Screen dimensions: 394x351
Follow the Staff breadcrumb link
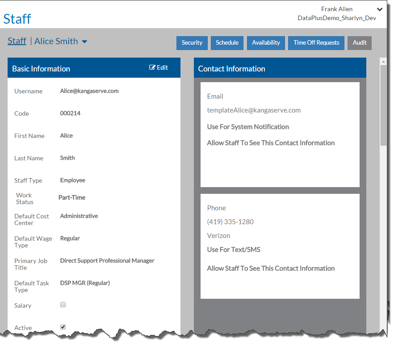coord(17,41)
